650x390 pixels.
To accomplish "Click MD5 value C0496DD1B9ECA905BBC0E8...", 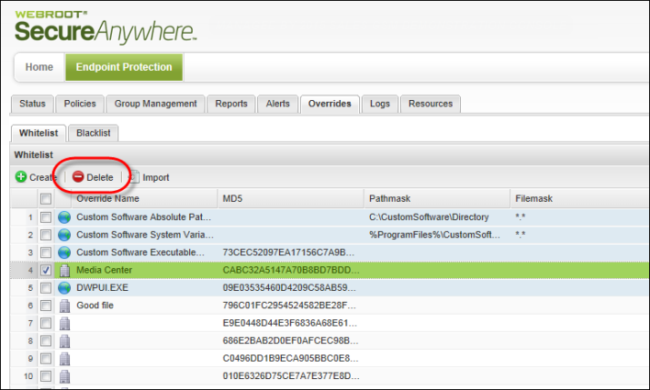I will point(291,358).
